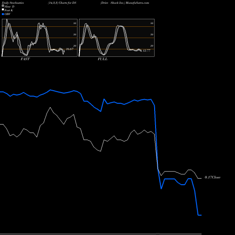
Task: Click the 50 level label in FAST chart
Action: pyautogui.click(x=75, y=34)
